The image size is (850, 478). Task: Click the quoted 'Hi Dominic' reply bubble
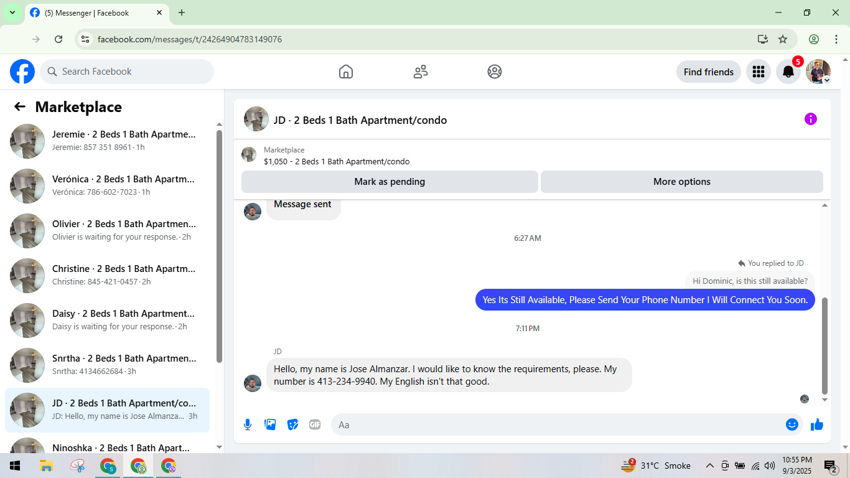(750, 281)
